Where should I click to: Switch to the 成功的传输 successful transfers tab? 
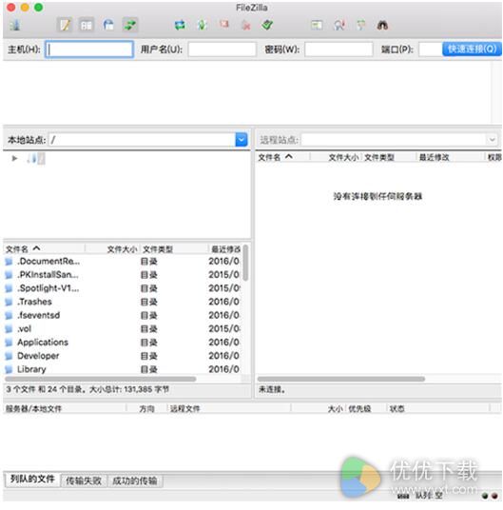[x=135, y=481]
